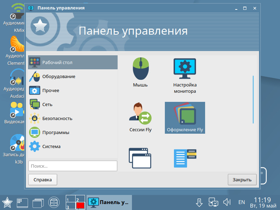The width and height of the screenshot is (280, 210).
Task: Open the file manager drawer icon on the taskbar
Action: 54,203
